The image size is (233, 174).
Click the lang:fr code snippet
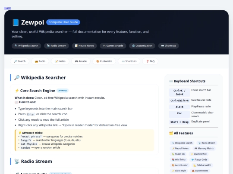point(26,140)
